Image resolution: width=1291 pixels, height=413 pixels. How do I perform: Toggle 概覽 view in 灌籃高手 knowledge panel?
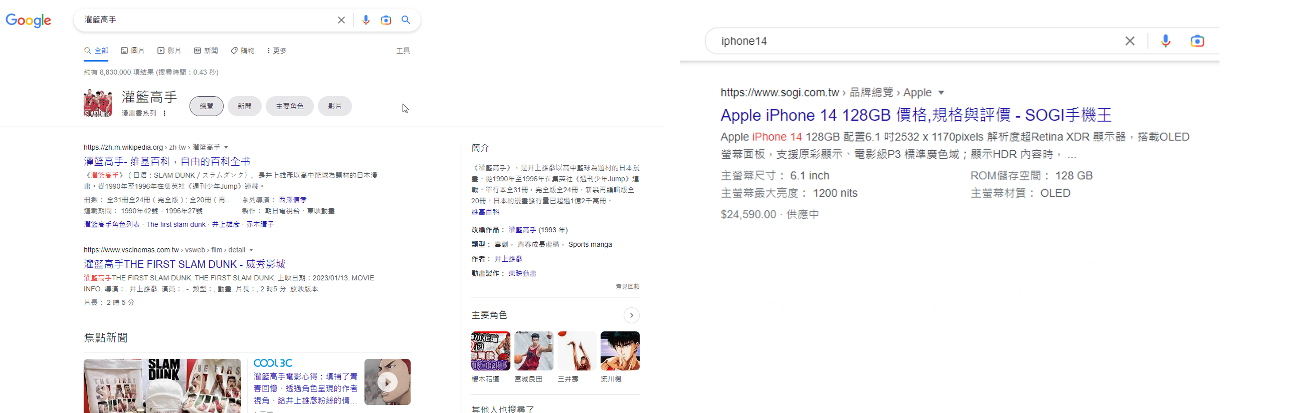click(209, 105)
